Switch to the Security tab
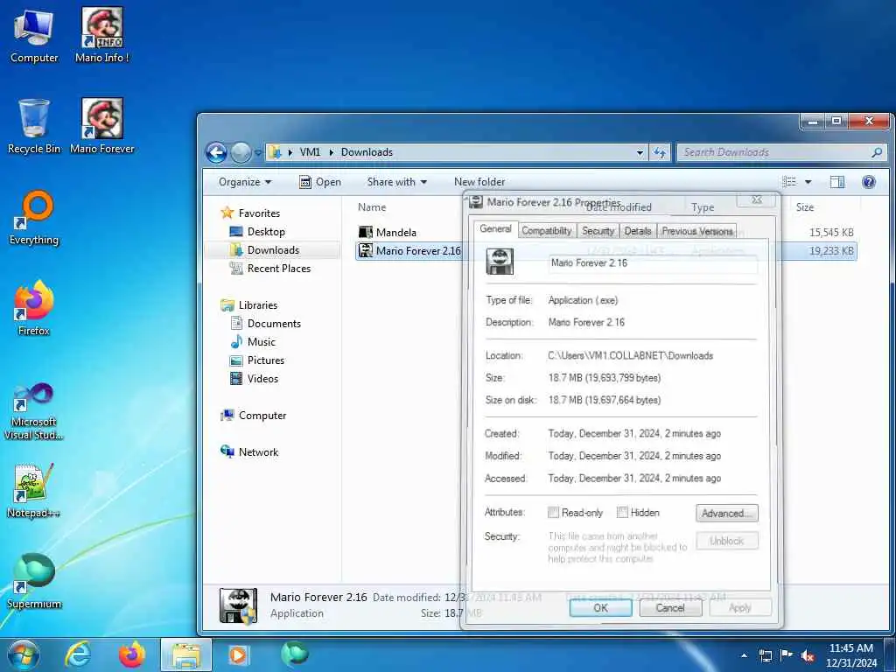 pos(598,231)
